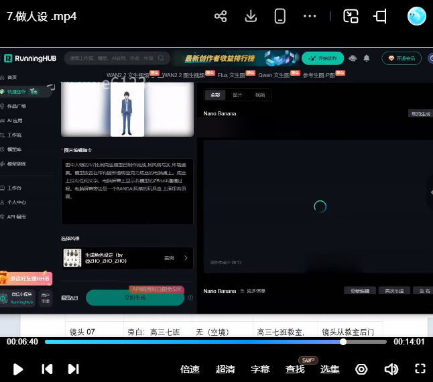Switch to the 图片 tab
Image resolution: width=433 pixels, height=382 pixels.
pyautogui.click(x=237, y=95)
